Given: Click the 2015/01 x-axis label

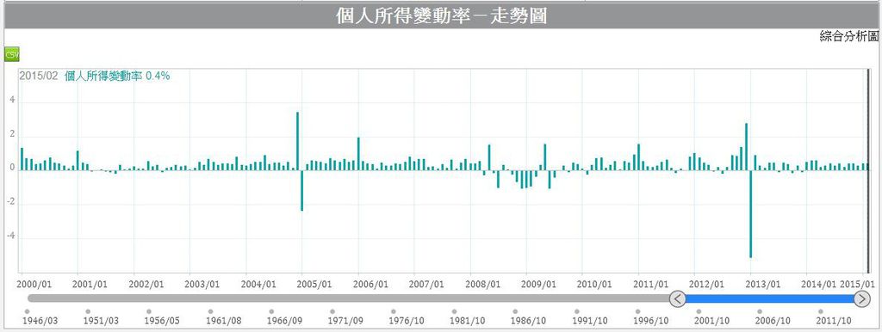Looking at the screenshot, I should click(x=858, y=284).
